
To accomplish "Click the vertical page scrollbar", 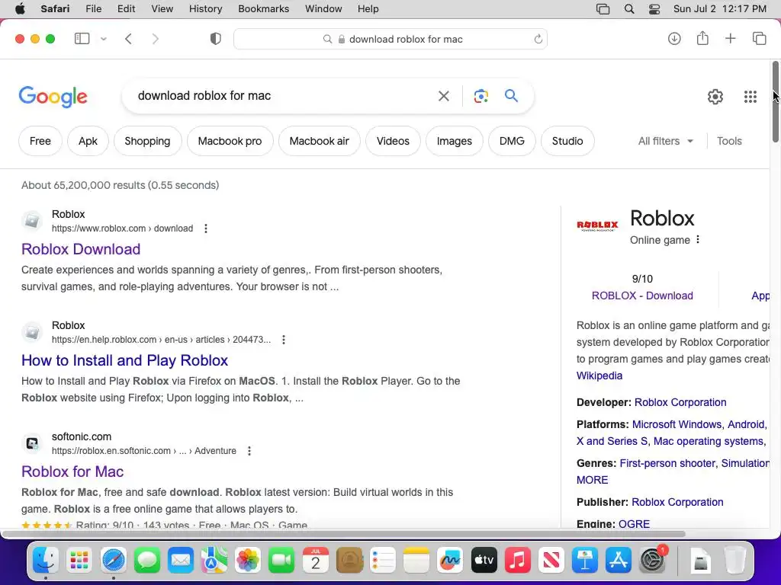I will point(775,101).
